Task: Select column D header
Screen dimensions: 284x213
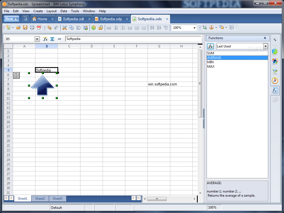Action: click(x=92, y=46)
